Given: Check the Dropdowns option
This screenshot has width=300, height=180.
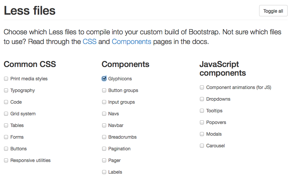Looking at the screenshot, I should [202, 99].
